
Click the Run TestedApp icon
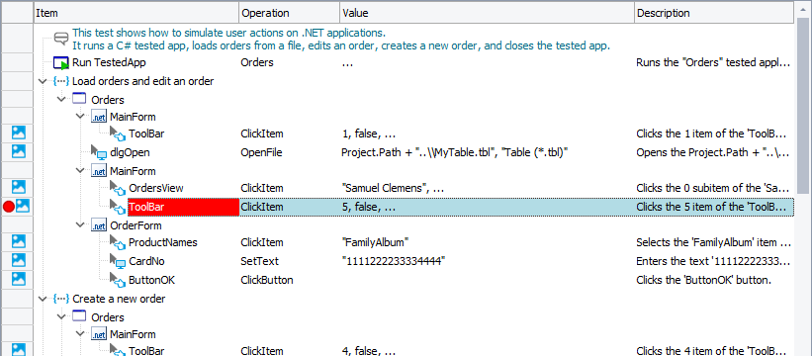(x=61, y=63)
